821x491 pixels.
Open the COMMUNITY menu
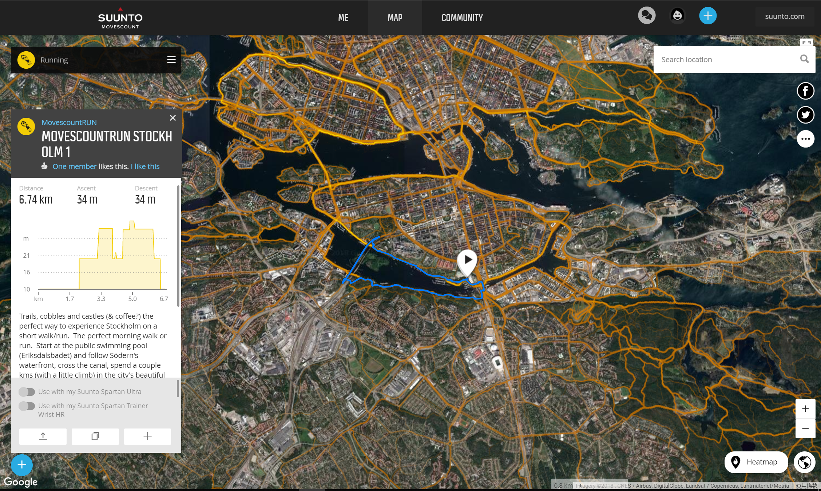tap(462, 18)
